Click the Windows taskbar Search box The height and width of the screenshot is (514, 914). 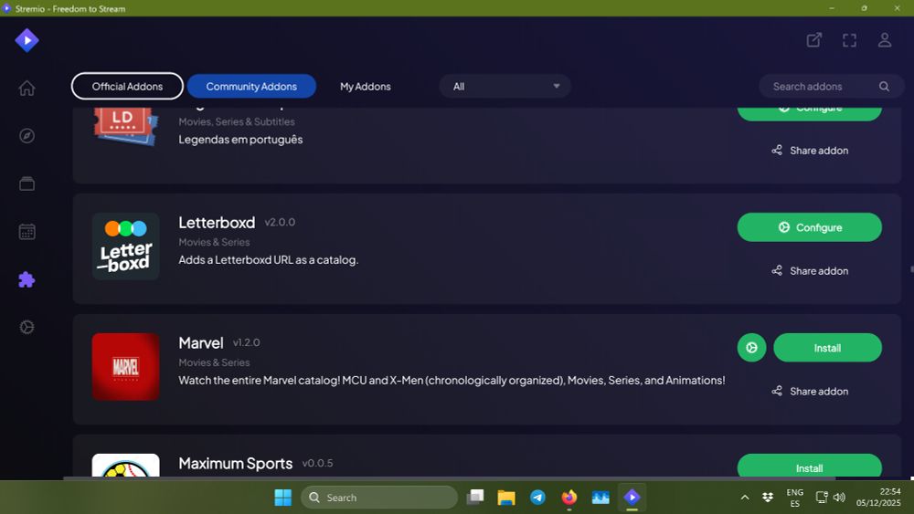(379, 498)
